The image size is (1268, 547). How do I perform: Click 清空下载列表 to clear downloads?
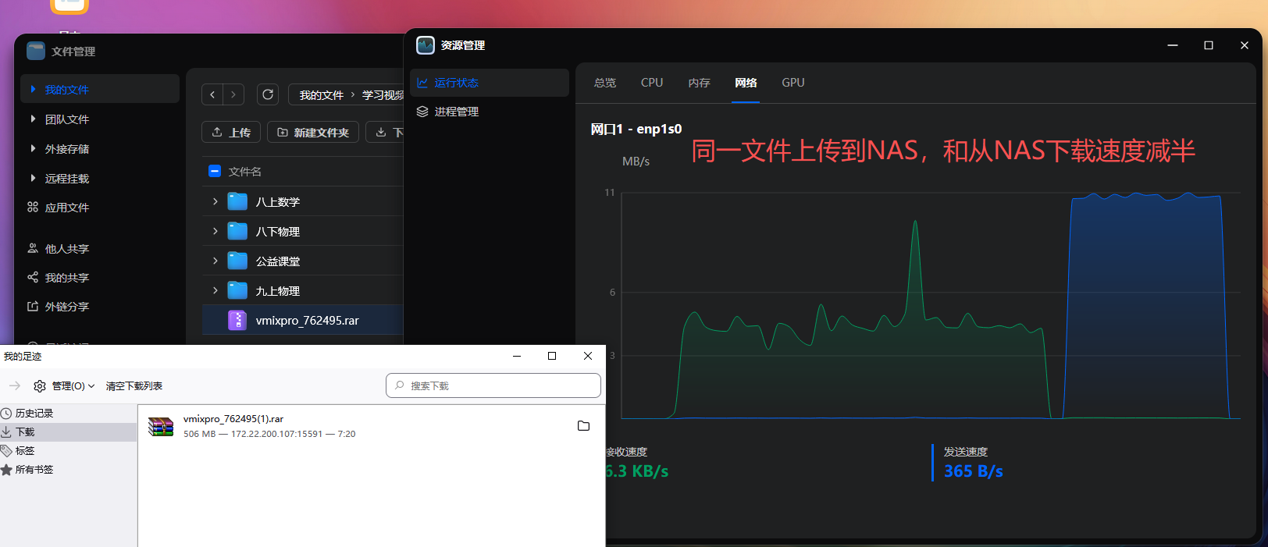[134, 386]
